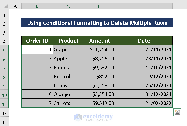Select the Carrots cell
Screen dimensions: 187x126
point(68,103)
